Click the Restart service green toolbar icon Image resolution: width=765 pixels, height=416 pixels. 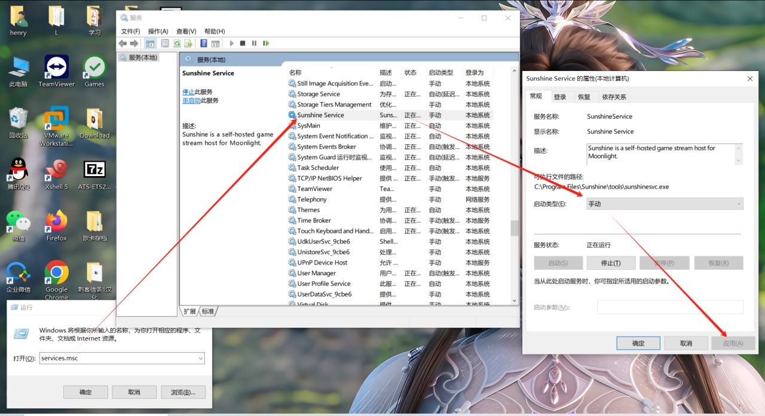tap(266, 43)
